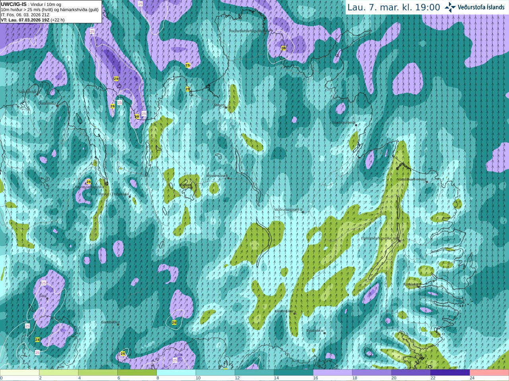This screenshot has width=509, height=381.
Task: Select the 2–4 m/s light green legend swatch
Action: pyautogui.click(x=58, y=373)
